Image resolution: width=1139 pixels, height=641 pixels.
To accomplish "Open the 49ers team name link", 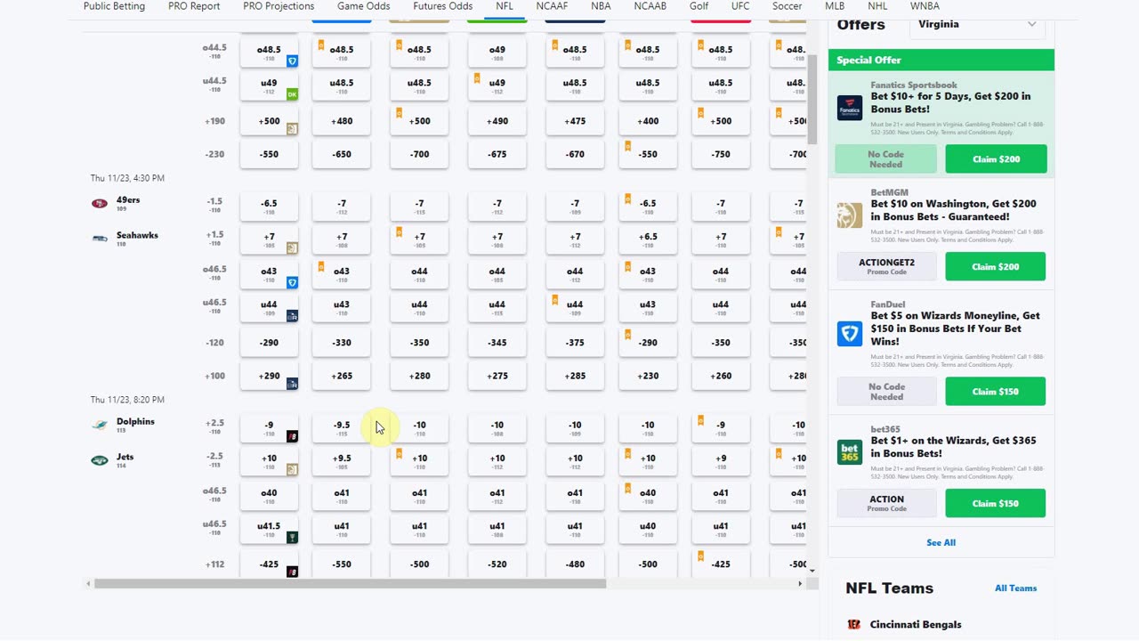I will pyautogui.click(x=128, y=200).
